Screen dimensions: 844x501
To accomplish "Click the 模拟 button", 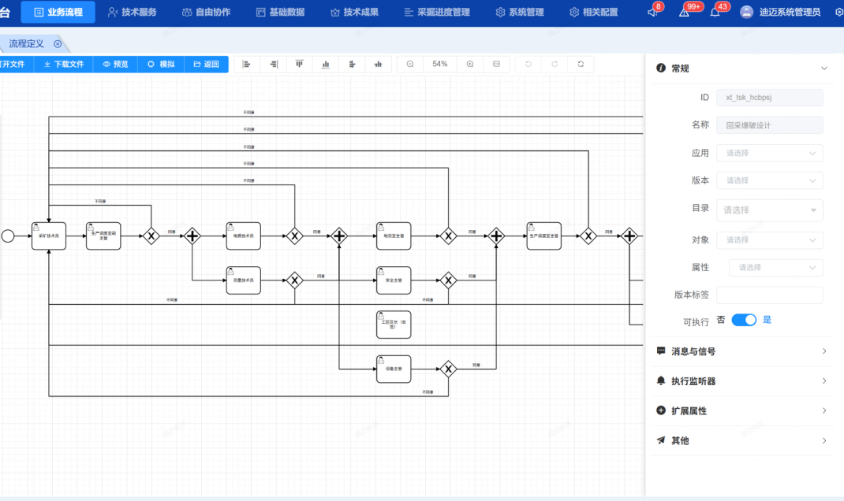I will point(161,65).
